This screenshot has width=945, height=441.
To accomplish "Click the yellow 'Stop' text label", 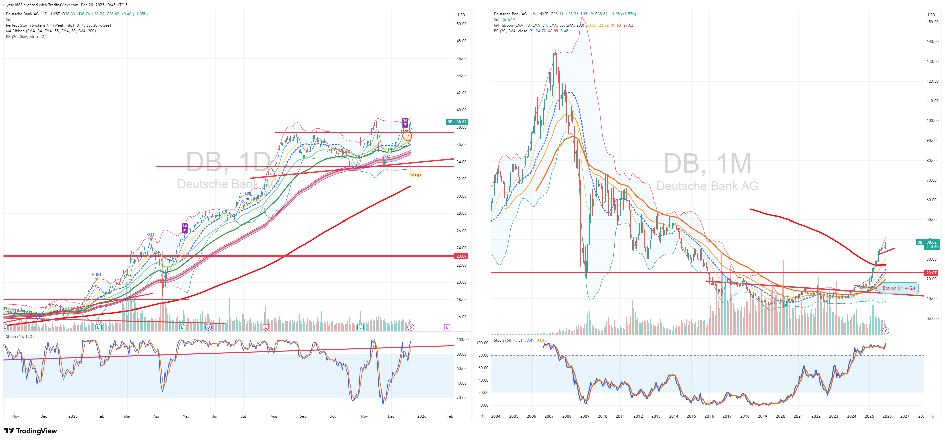I will pyautogui.click(x=415, y=175).
